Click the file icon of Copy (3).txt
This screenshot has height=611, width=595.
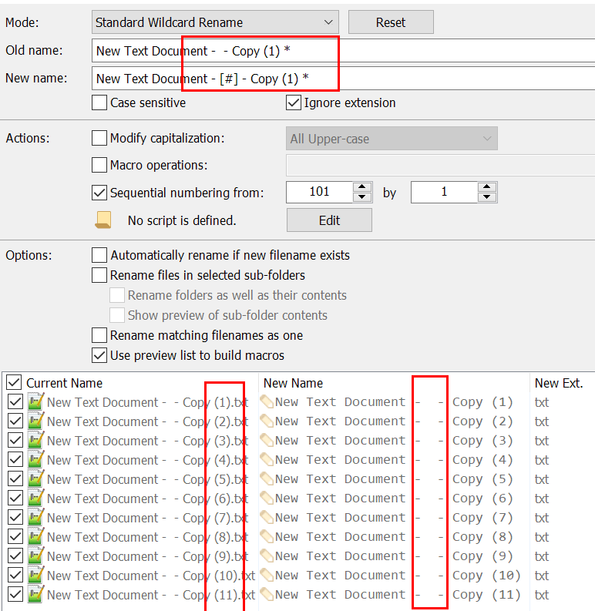tap(35, 440)
